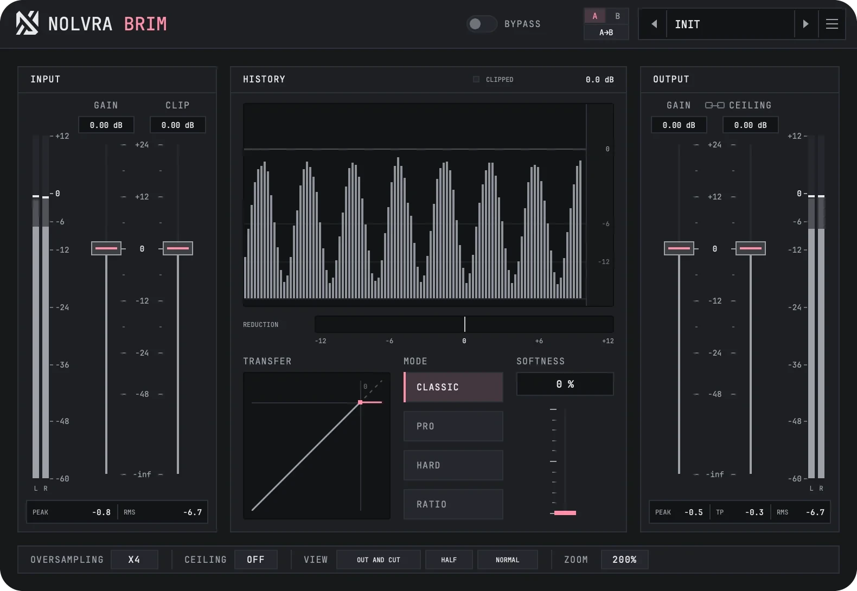Viewport: 857px width, 591px height.
Task: Open the Half view dropdown
Action: pyautogui.click(x=449, y=560)
